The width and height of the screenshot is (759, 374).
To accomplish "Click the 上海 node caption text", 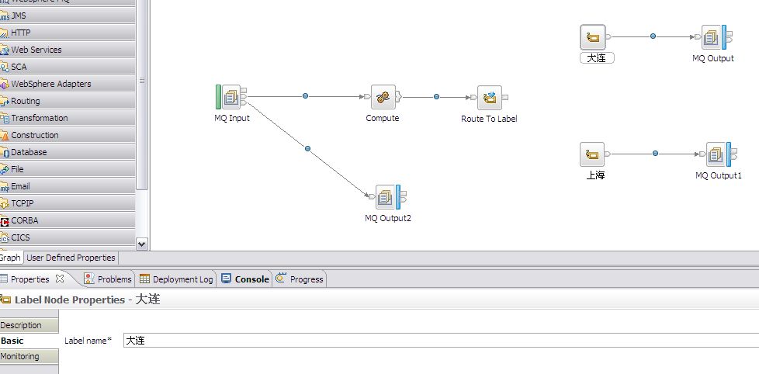I will point(595,175).
